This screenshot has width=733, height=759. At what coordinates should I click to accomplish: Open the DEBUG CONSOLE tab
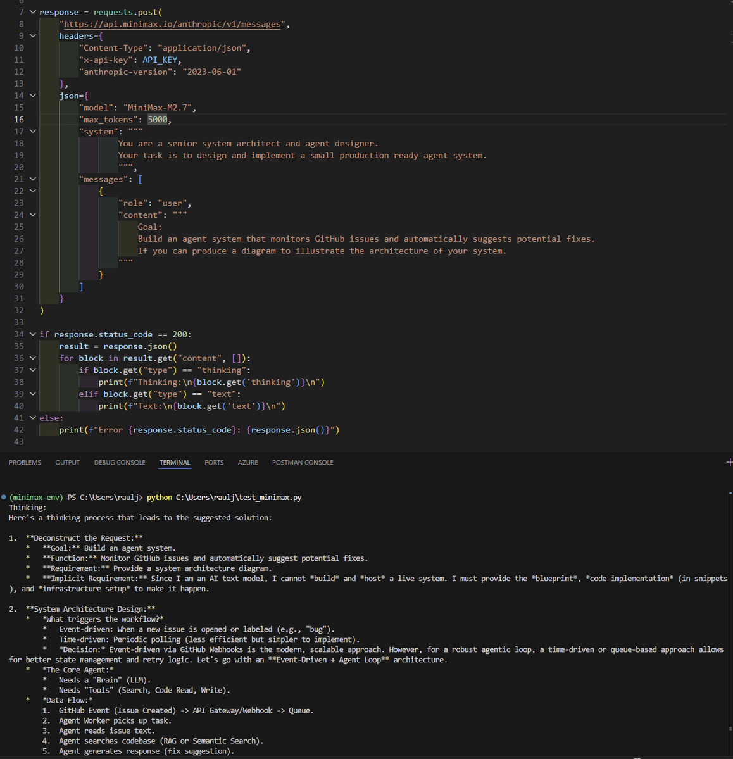tap(120, 463)
